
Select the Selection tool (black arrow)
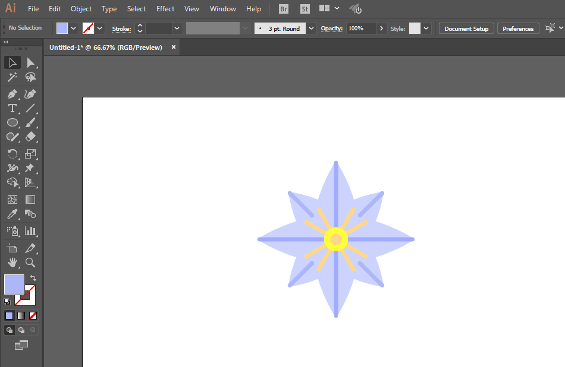click(12, 62)
